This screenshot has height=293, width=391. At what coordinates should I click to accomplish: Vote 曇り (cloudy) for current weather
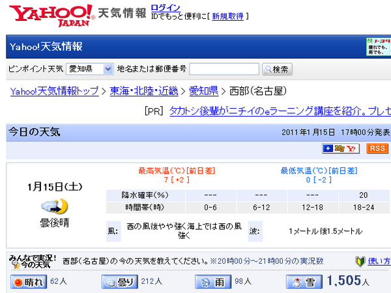[119, 282]
